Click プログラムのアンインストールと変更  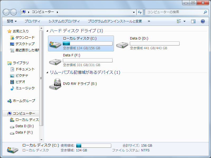point(115,21)
